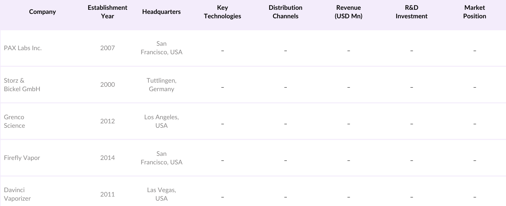The height and width of the screenshot is (206, 506).
Task: Click the Las Vegas, USA cell
Action: (161, 194)
